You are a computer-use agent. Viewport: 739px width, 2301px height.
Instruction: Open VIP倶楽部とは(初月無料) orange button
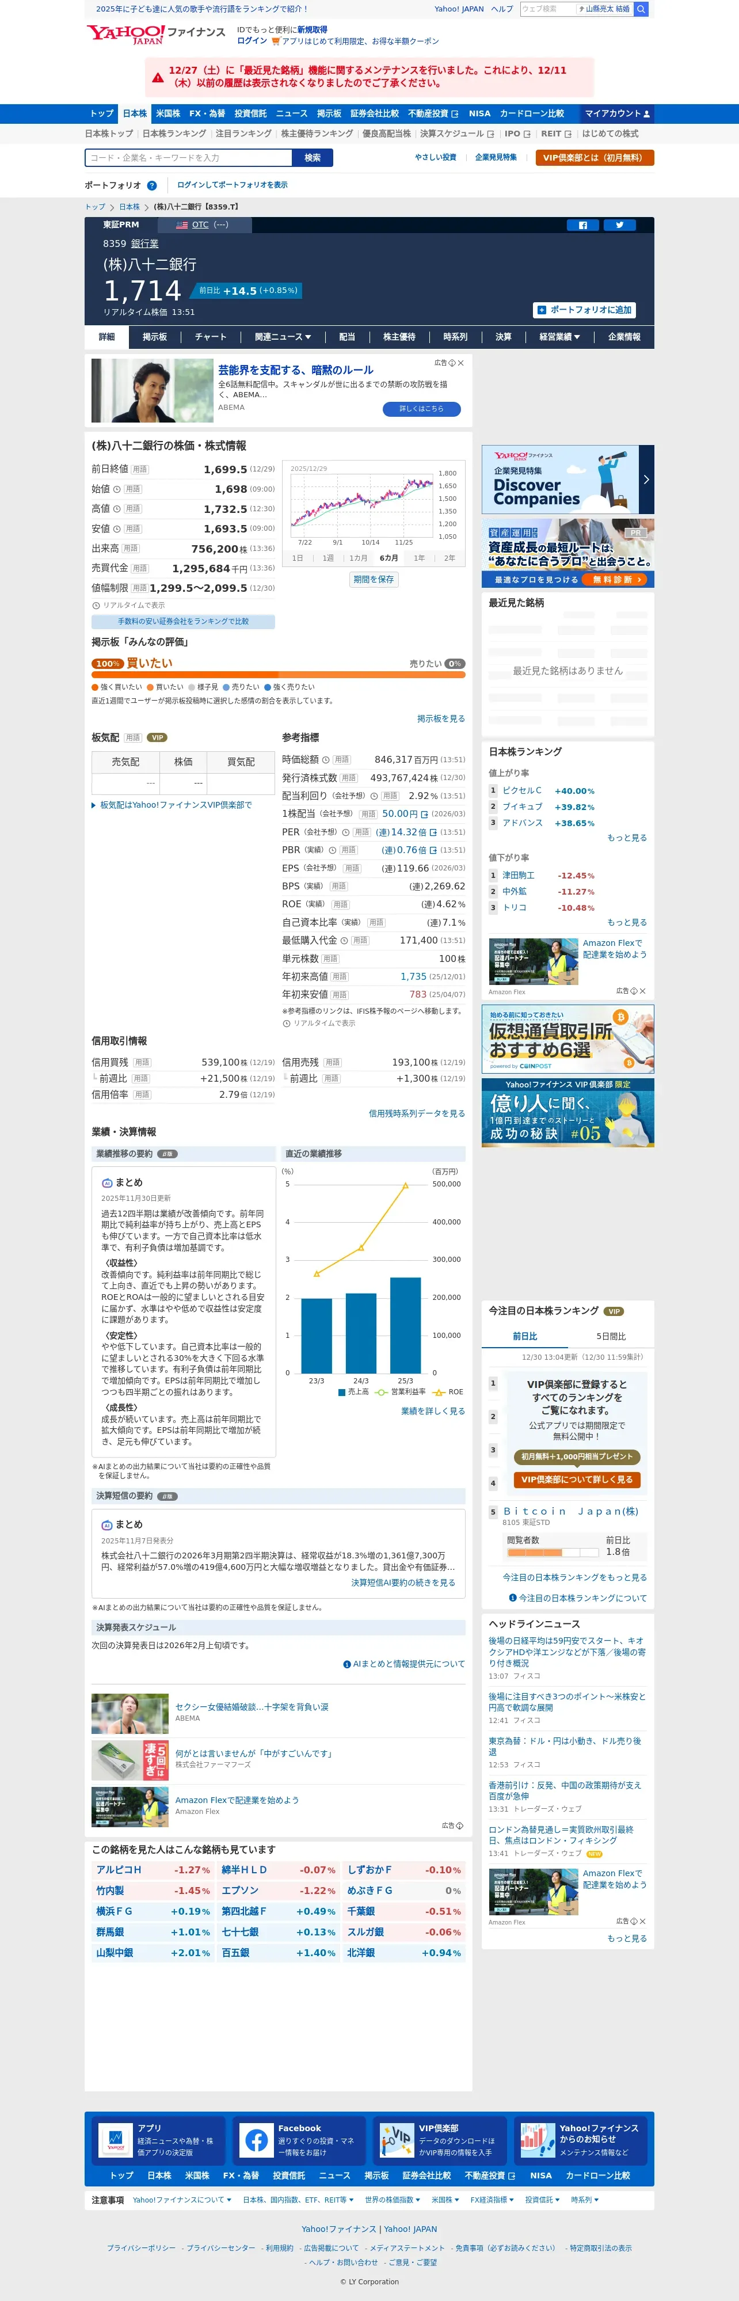tap(593, 157)
